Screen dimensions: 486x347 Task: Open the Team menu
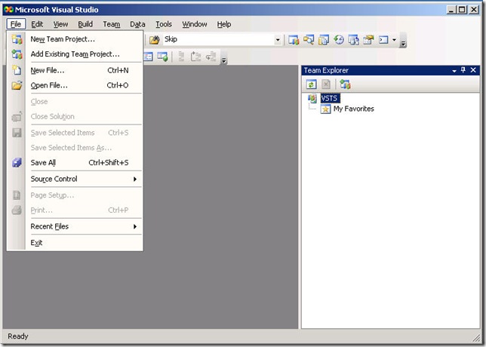[111, 24]
